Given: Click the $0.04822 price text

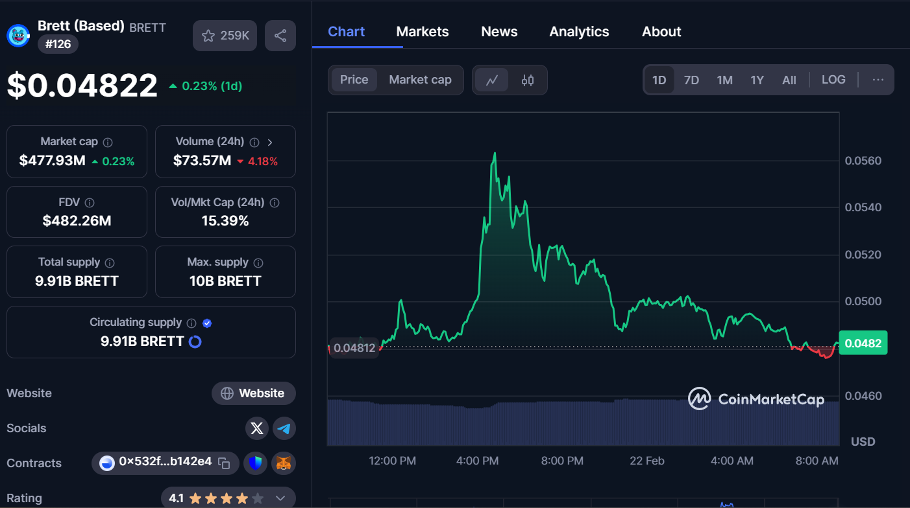Looking at the screenshot, I should [x=82, y=86].
